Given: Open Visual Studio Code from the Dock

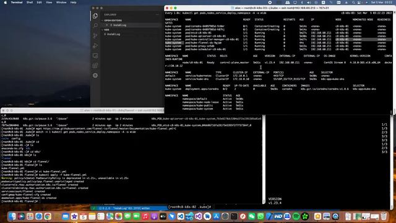Looking at the screenshot, I should click(x=181, y=216).
